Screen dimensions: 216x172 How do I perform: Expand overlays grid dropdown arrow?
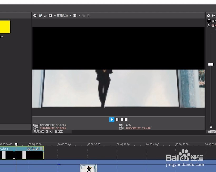[79, 16]
